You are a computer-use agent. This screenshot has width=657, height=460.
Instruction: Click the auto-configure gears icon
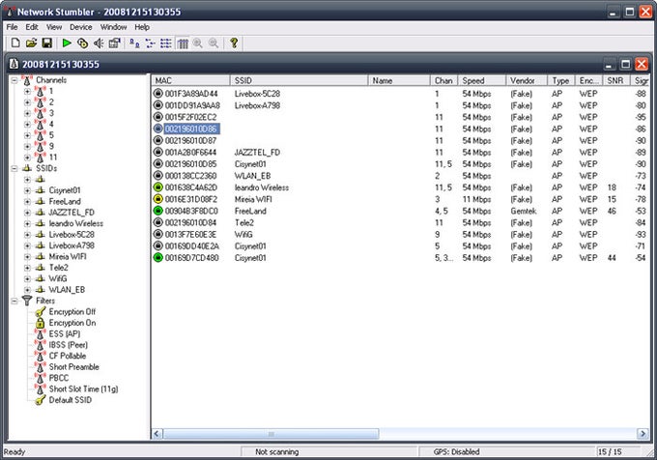click(x=82, y=43)
